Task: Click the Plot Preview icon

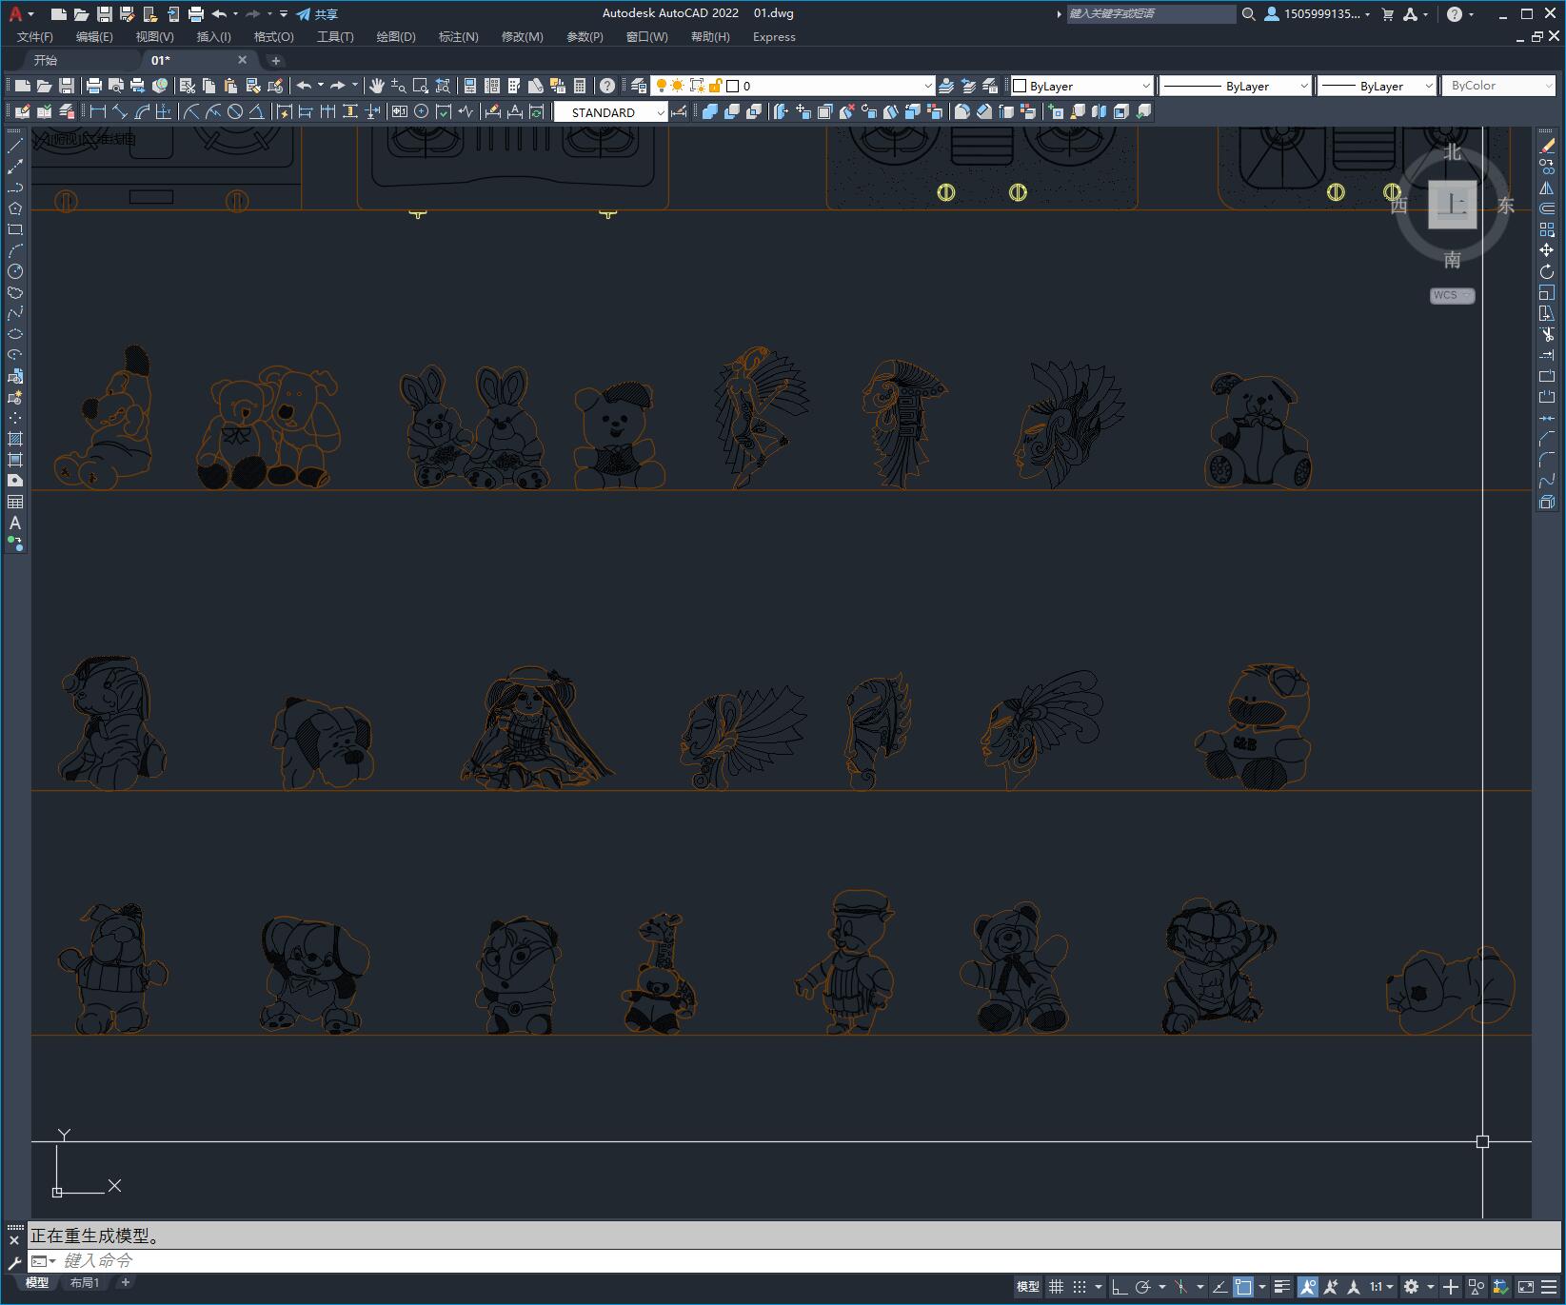Action: (x=116, y=86)
